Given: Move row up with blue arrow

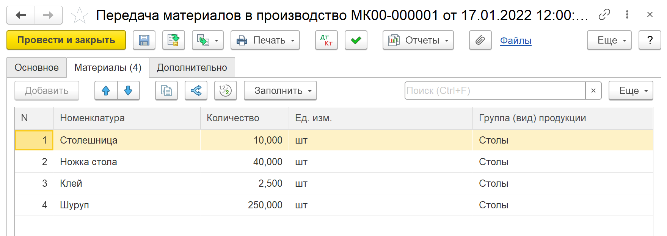Looking at the screenshot, I should tap(106, 91).
